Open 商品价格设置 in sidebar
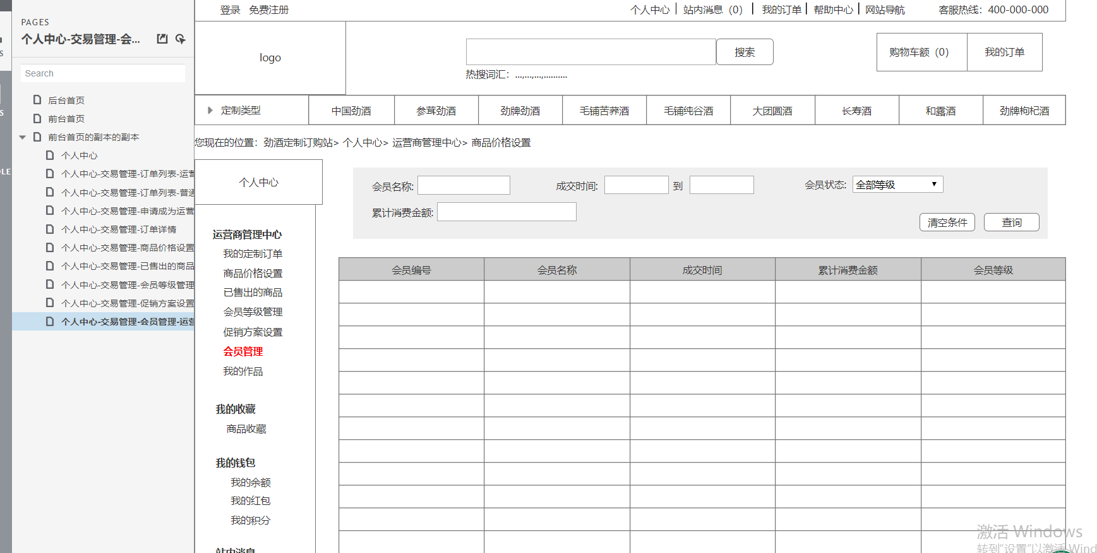Image resolution: width=1097 pixels, height=553 pixels. pos(253,273)
